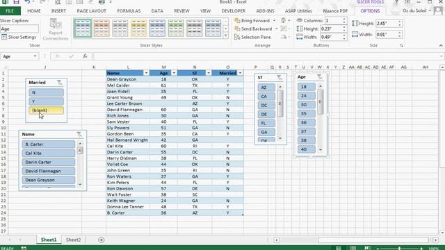Toggle 18 in the Age slicer
Screen dimensions: 445x250
pyautogui.click(x=306, y=87)
